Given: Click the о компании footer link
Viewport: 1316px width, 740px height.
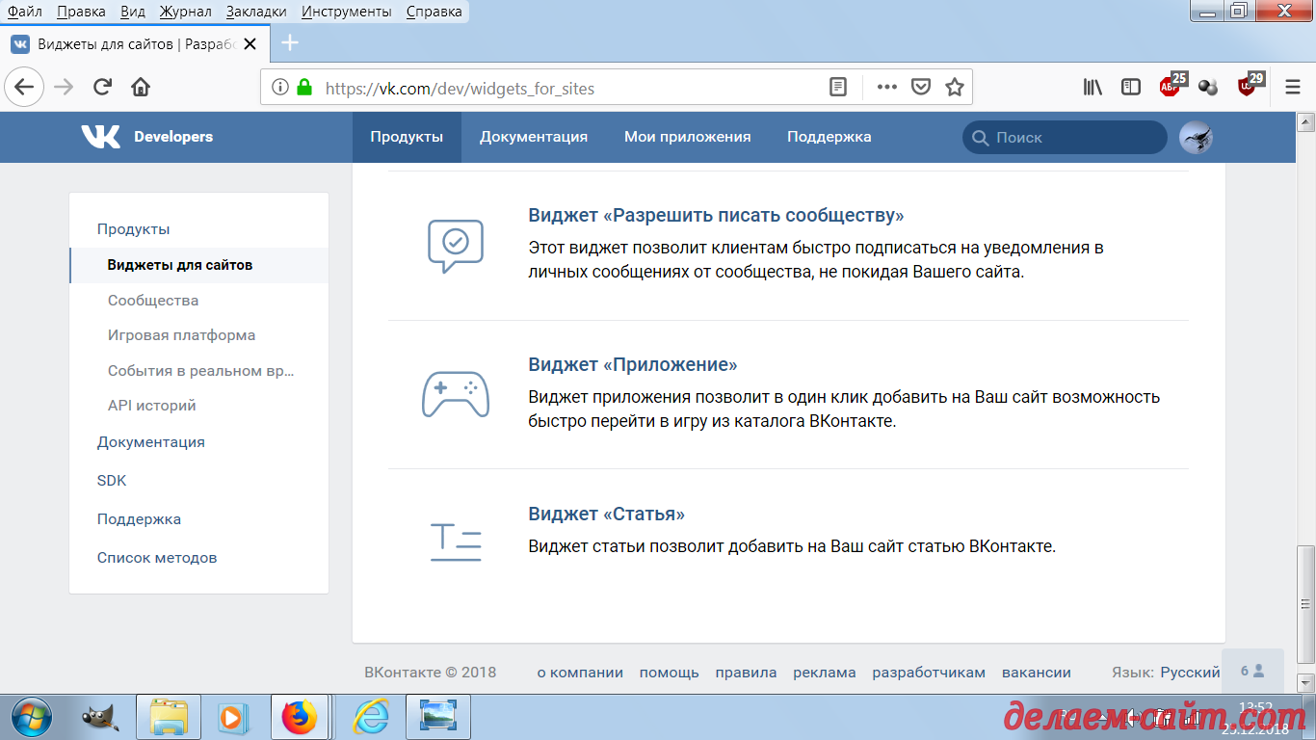Looking at the screenshot, I should (580, 673).
